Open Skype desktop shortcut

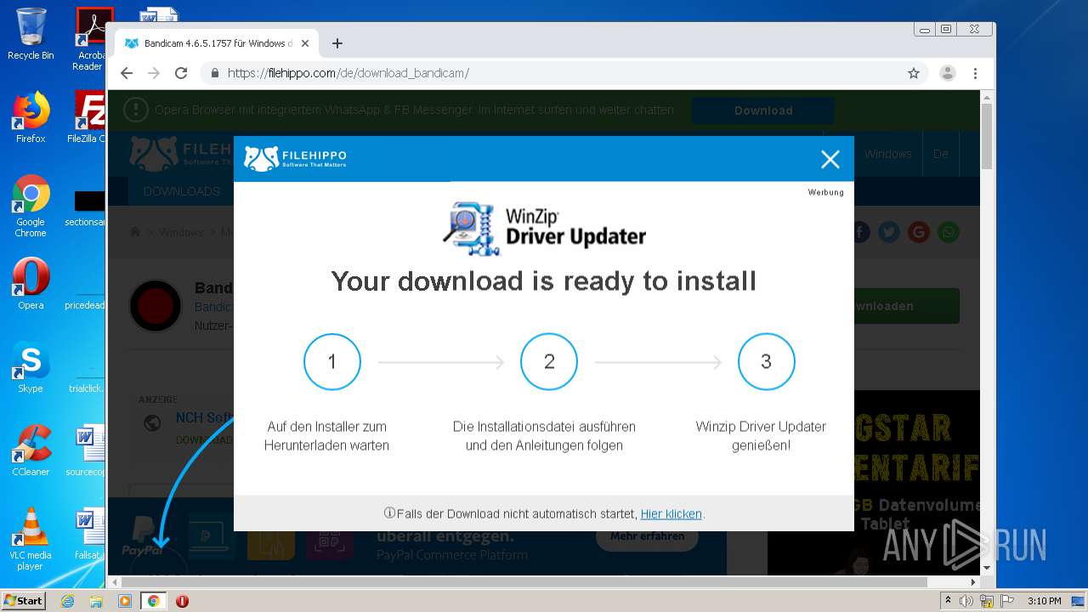(31, 366)
